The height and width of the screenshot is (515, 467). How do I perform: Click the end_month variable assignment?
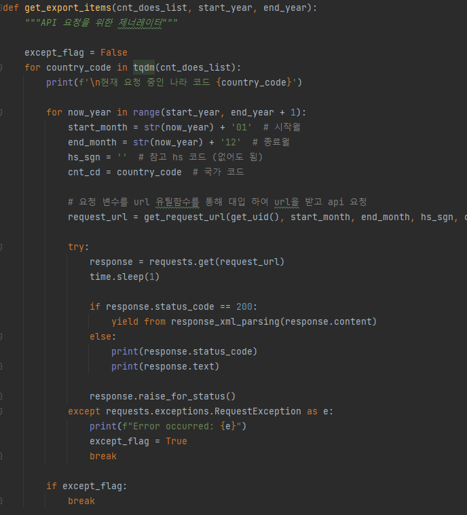(x=92, y=142)
